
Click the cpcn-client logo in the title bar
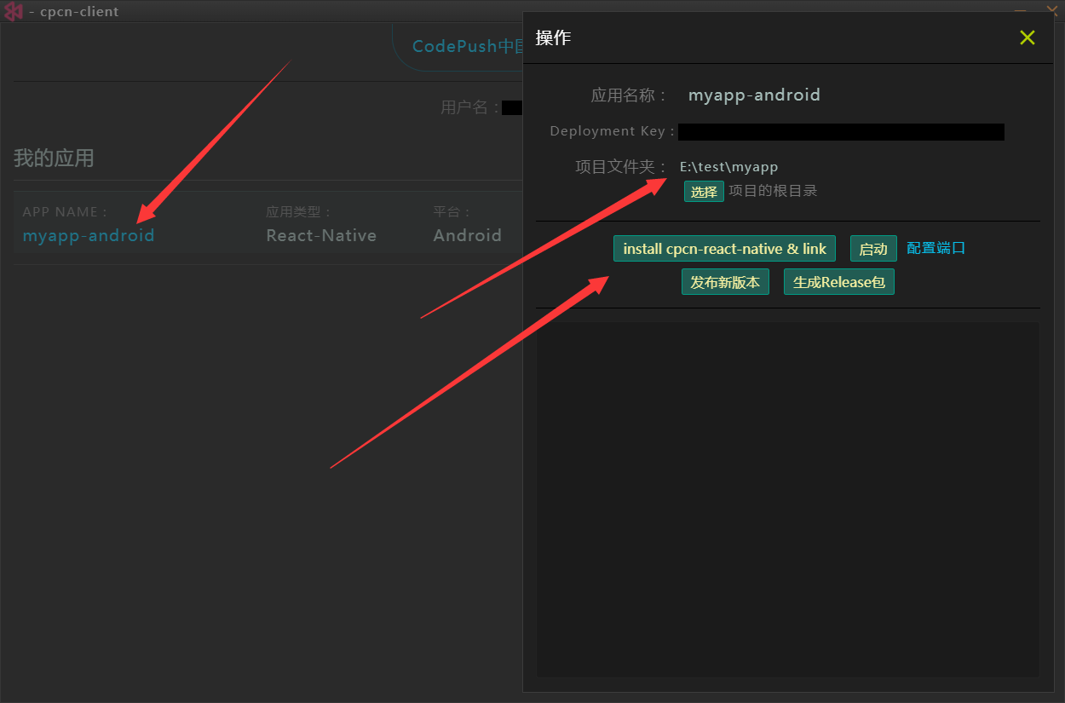[13, 11]
